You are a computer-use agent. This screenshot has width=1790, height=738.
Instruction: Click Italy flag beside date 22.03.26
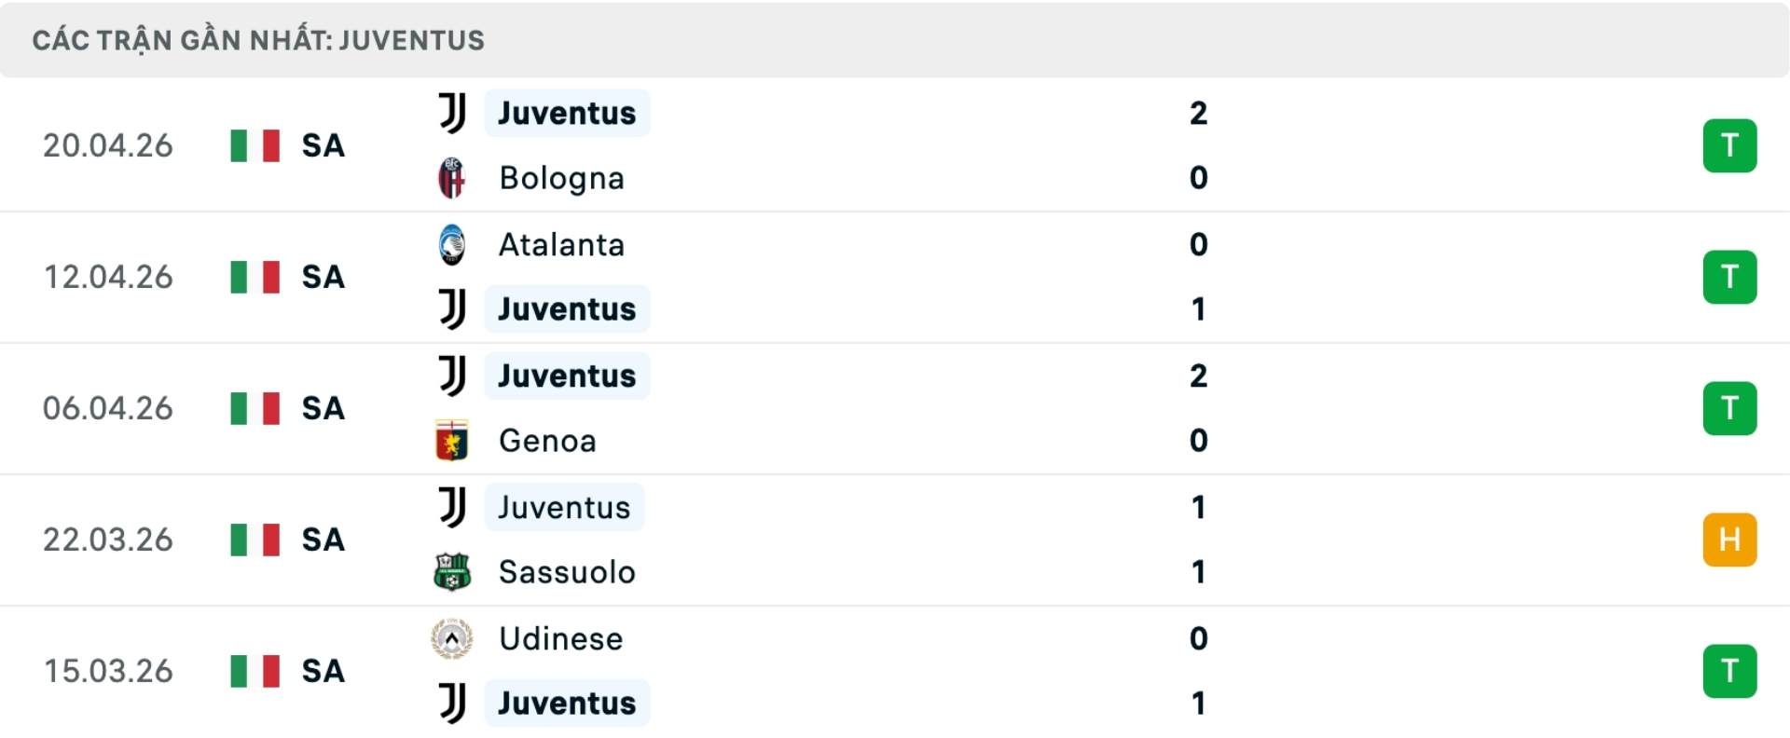click(x=255, y=540)
